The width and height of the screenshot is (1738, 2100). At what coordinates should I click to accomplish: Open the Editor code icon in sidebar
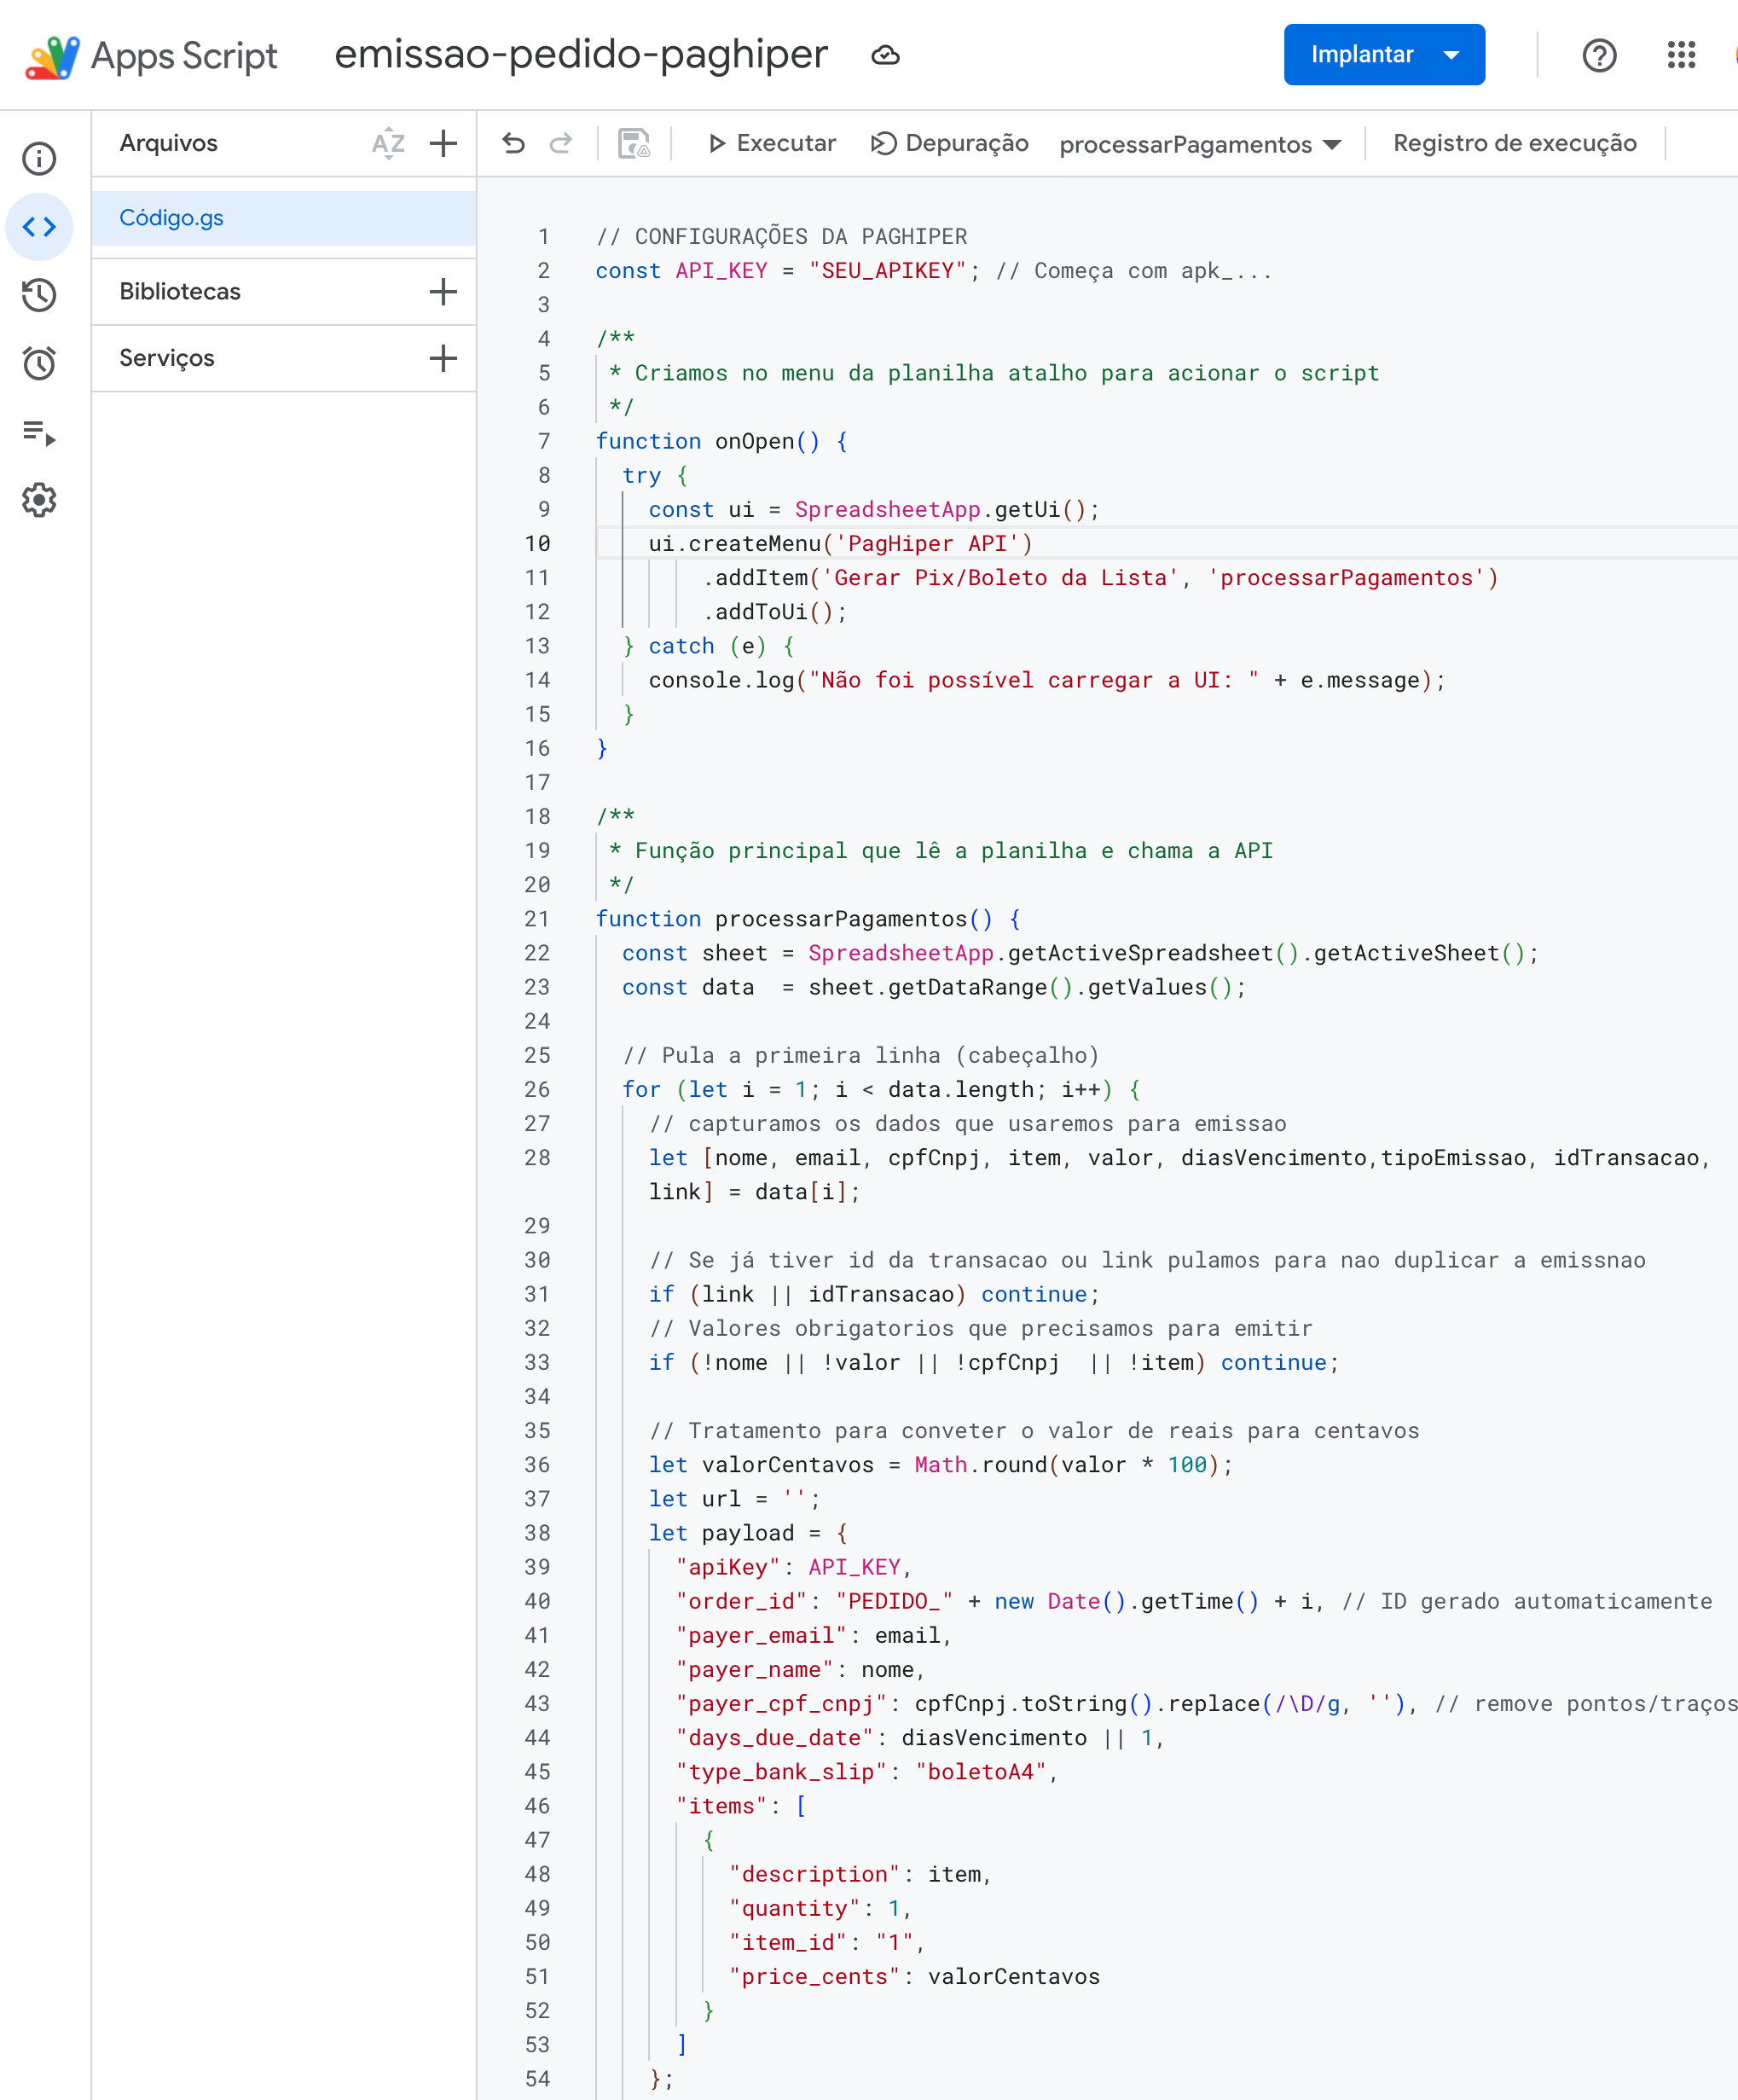[x=39, y=227]
